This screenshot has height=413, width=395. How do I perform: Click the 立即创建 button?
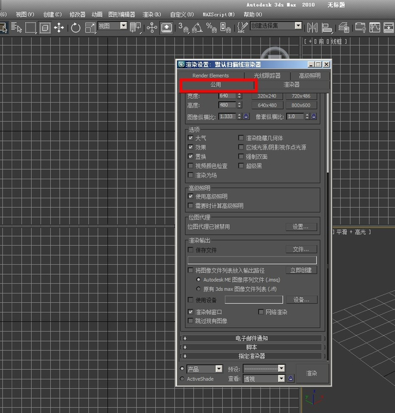click(x=301, y=270)
